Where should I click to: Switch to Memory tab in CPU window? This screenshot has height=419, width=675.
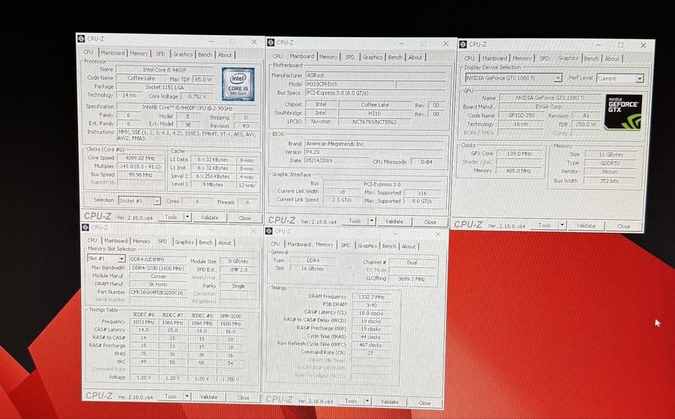[138, 53]
